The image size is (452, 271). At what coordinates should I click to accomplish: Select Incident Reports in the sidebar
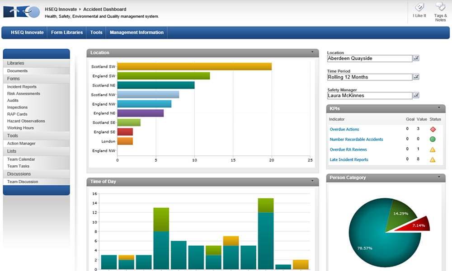(23, 86)
